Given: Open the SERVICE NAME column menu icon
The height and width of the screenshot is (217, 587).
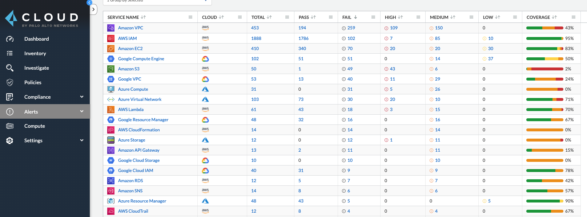Looking at the screenshot, I should coord(190,17).
